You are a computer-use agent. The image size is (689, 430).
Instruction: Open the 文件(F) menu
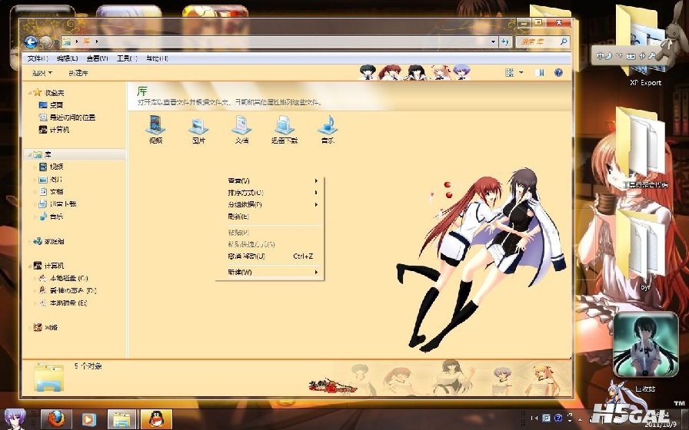coord(38,58)
